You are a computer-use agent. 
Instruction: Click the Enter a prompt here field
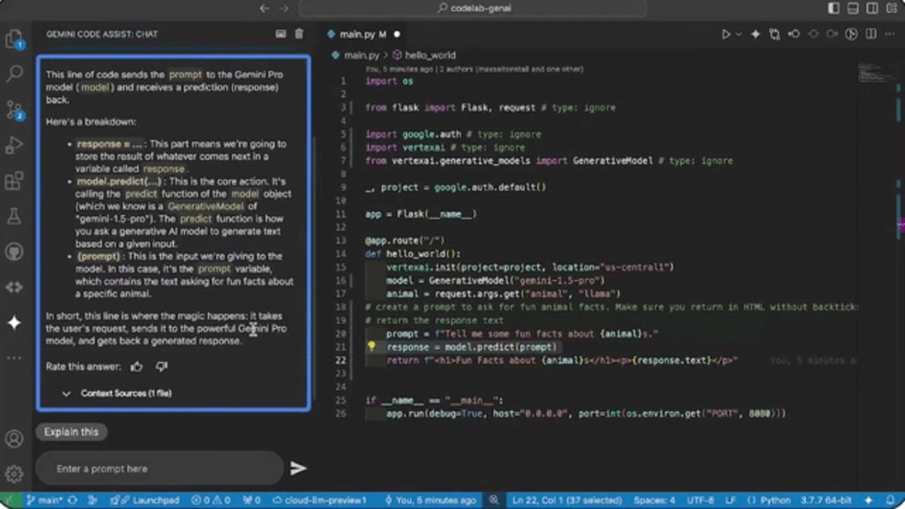158,469
